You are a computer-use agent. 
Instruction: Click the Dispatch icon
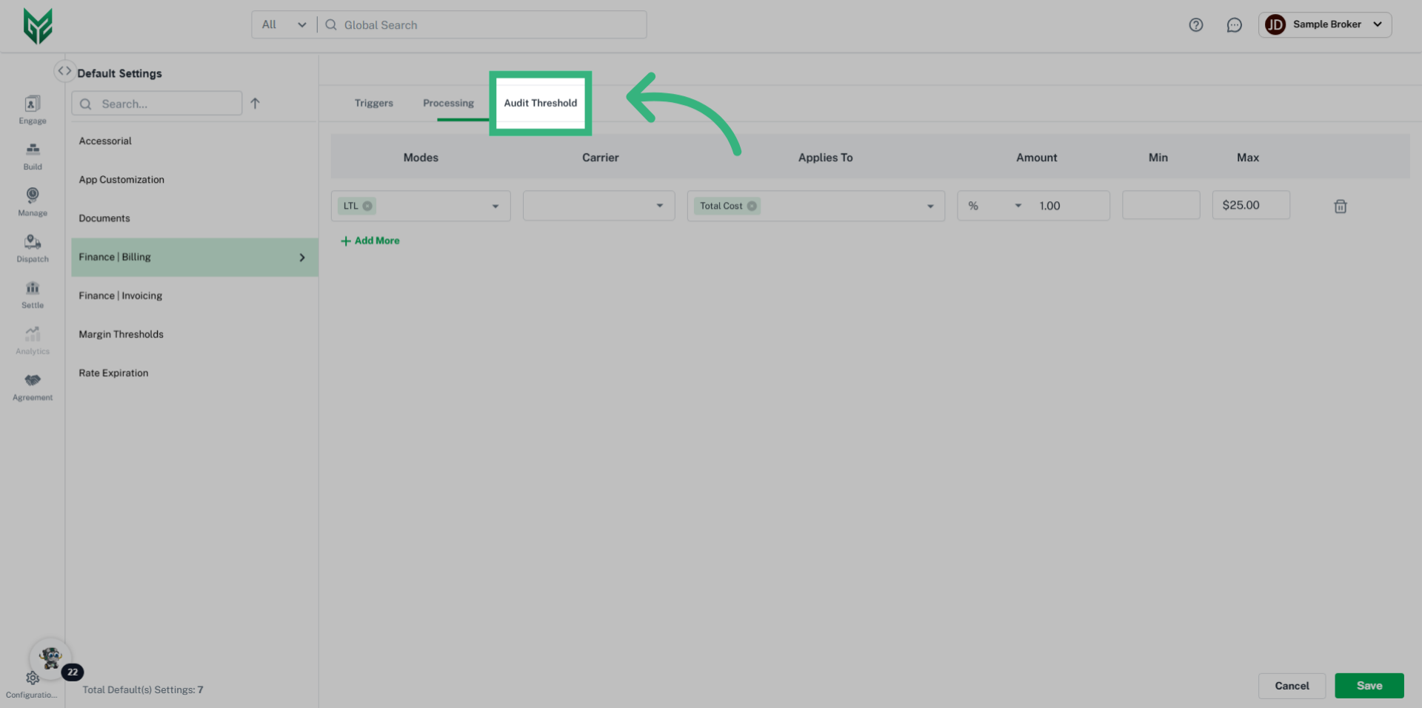tap(32, 246)
